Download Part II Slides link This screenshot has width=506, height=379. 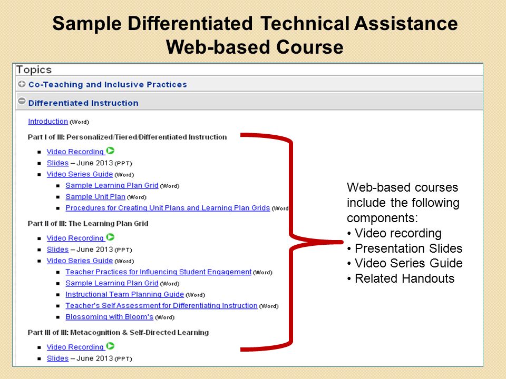(x=58, y=250)
